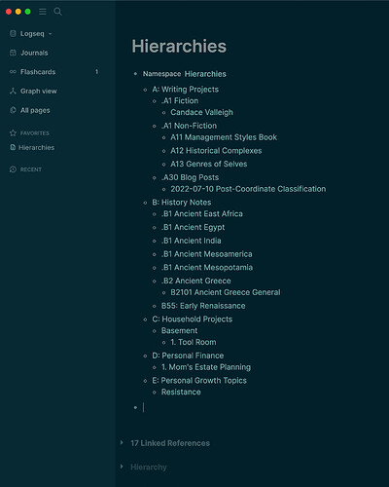Click the Journals calendar icon
Viewport: 389px width, 487px height.
tap(13, 53)
